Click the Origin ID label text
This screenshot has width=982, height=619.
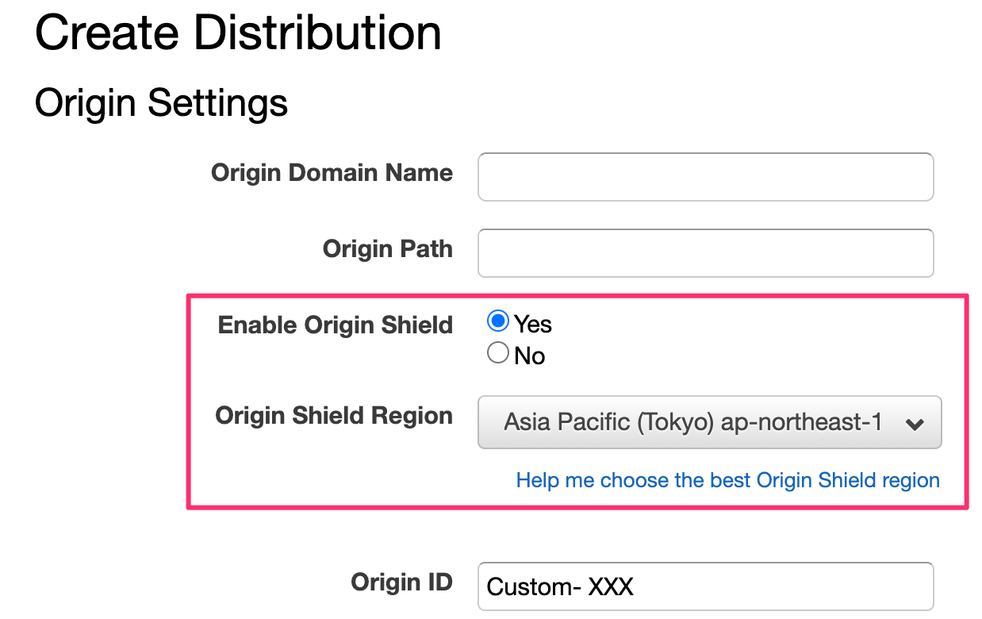pos(402,582)
